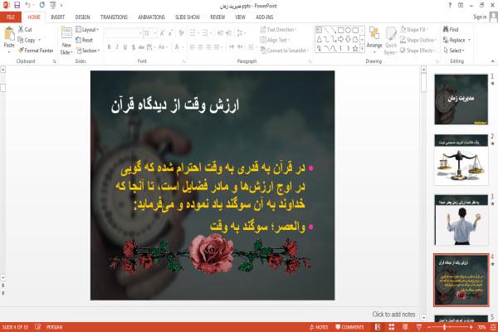Switch to Slide Sorter view icon
498x332 pixels.
[x=392, y=327]
